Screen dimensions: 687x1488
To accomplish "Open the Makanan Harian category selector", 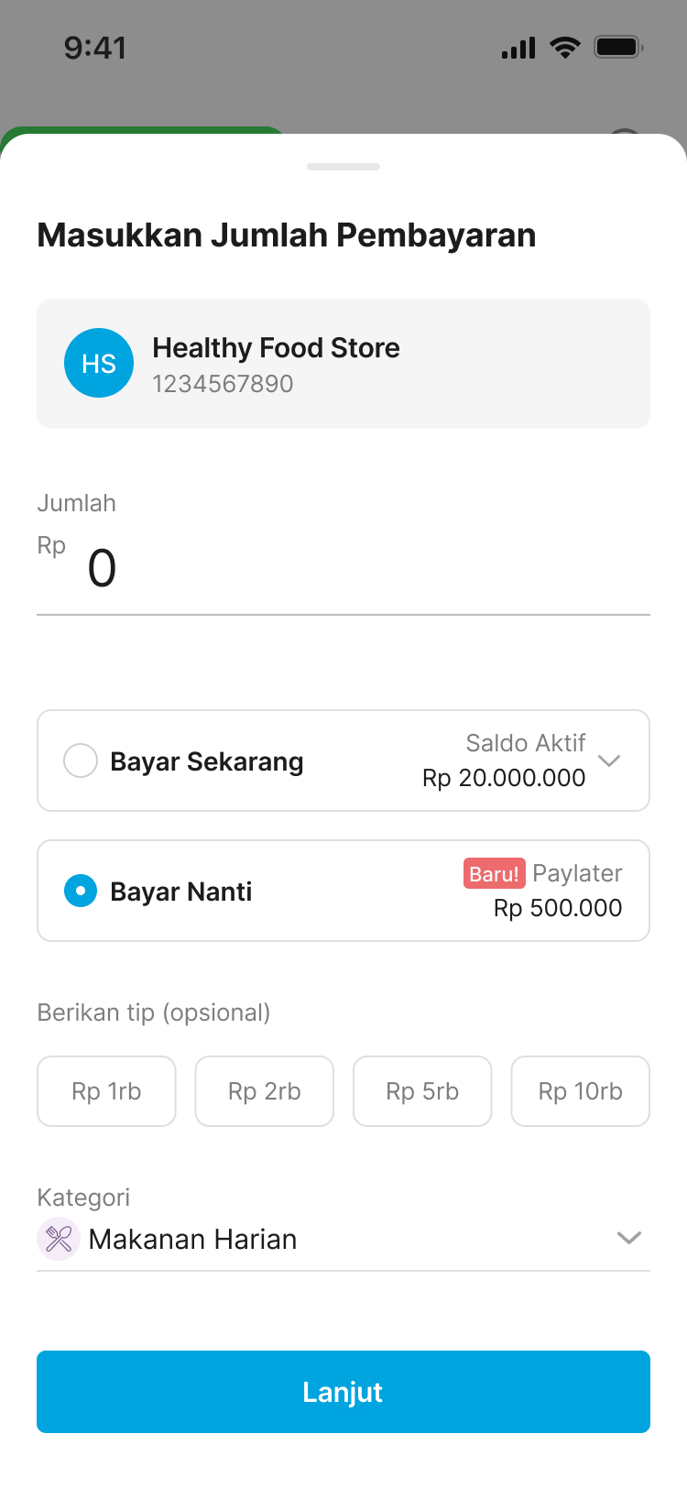I will click(x=192, y=1240).
